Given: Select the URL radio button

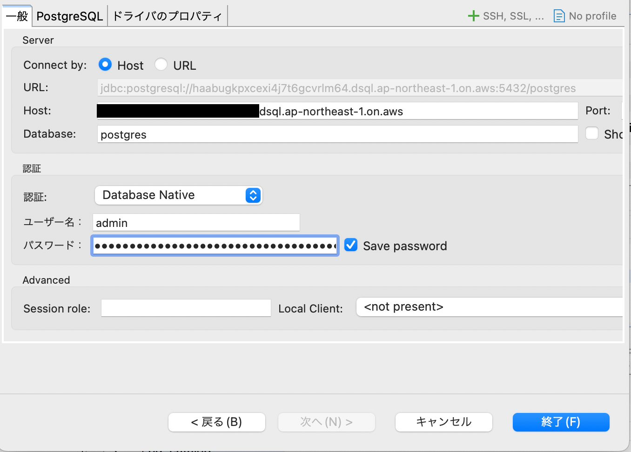Looking at the screenshot, I should 161,64.
